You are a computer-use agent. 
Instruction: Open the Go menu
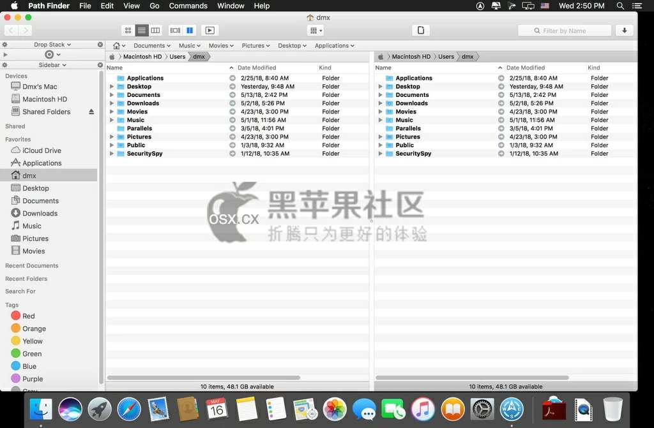pos(155,6)
